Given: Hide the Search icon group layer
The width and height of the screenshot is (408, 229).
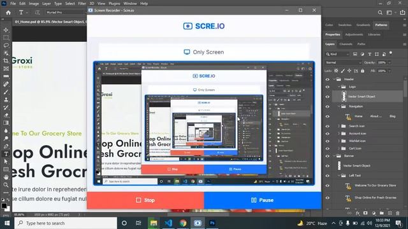Looking at the screenshot, I should (327, 126).
